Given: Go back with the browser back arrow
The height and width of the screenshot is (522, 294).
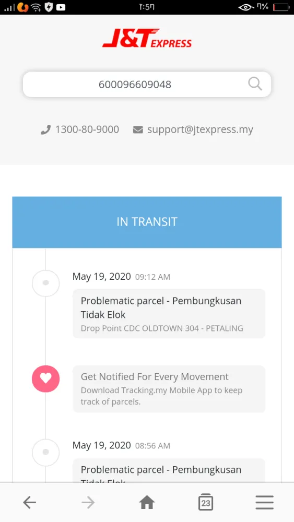Looking at the screenshot, I should click(x=29, y=502).
